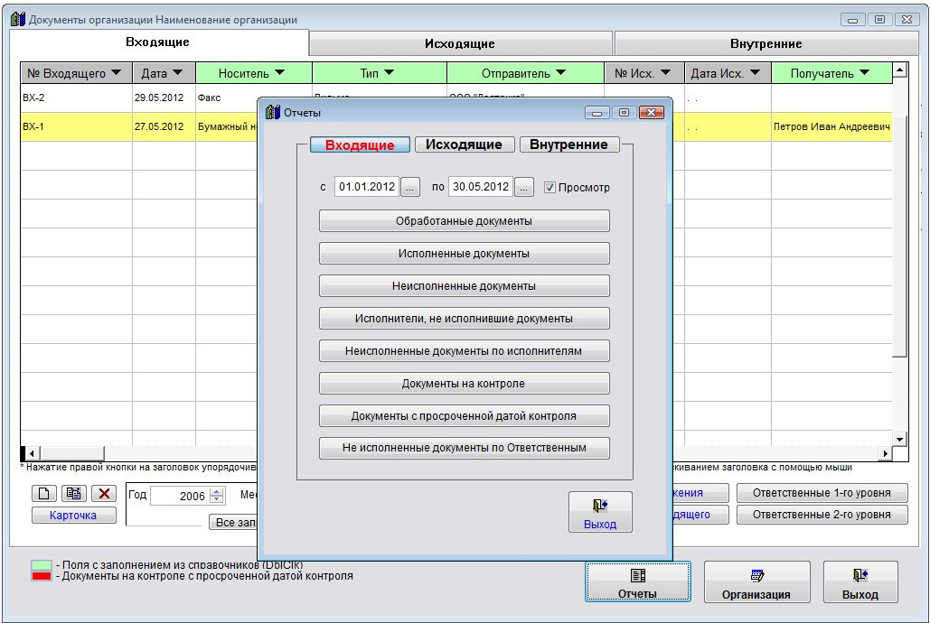Open the start date picker button
Image resolution: width=930 pixels, height=623 pixels.
point(409,187)
